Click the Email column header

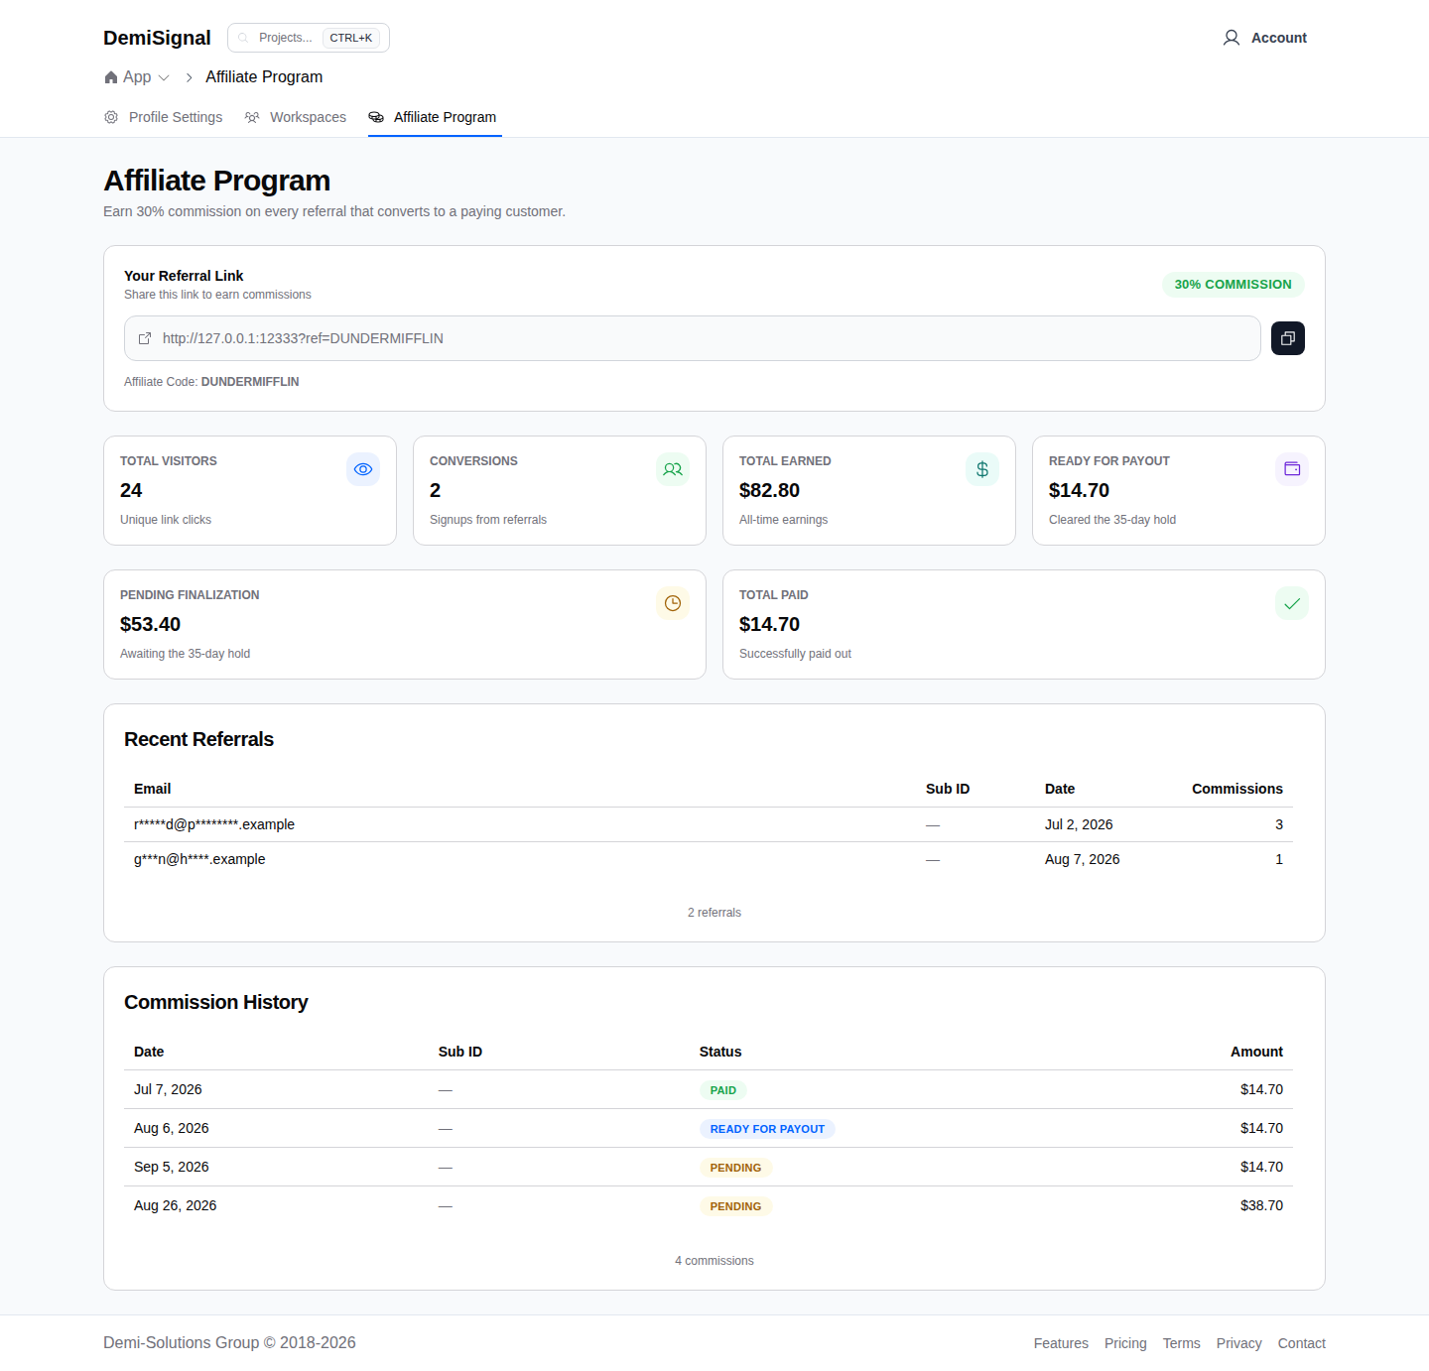point(153,789)
